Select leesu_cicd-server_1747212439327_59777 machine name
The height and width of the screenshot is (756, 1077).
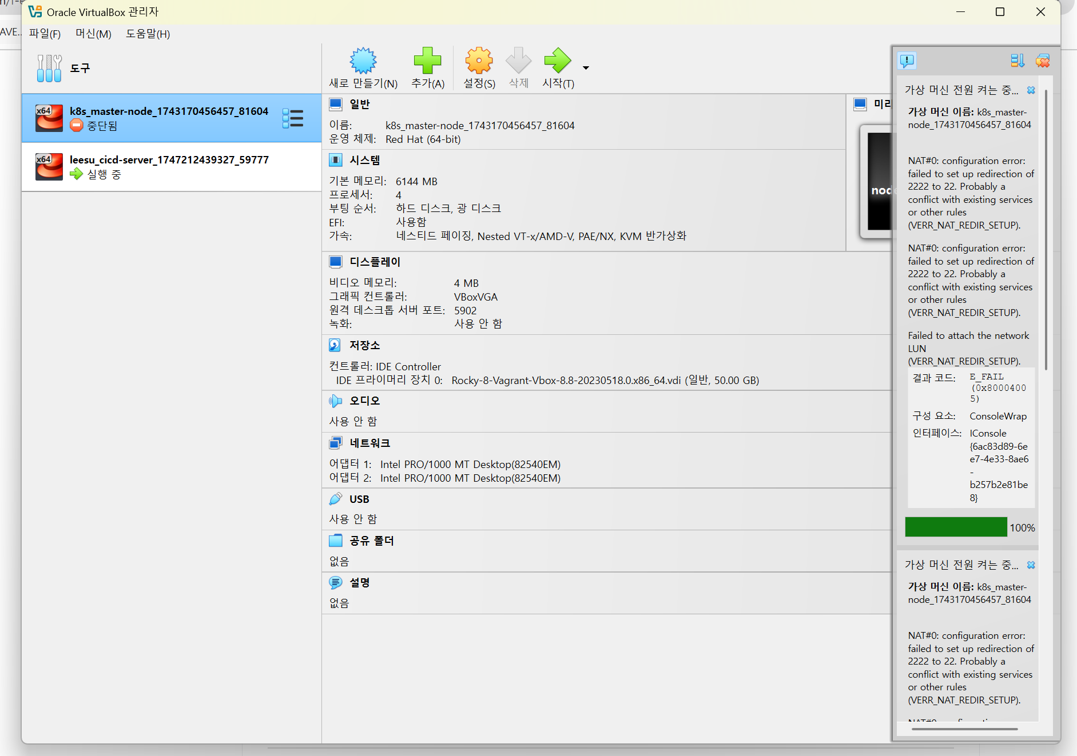point(169,159)
